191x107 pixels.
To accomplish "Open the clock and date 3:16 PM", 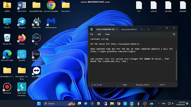I will [x=181, y=104].
